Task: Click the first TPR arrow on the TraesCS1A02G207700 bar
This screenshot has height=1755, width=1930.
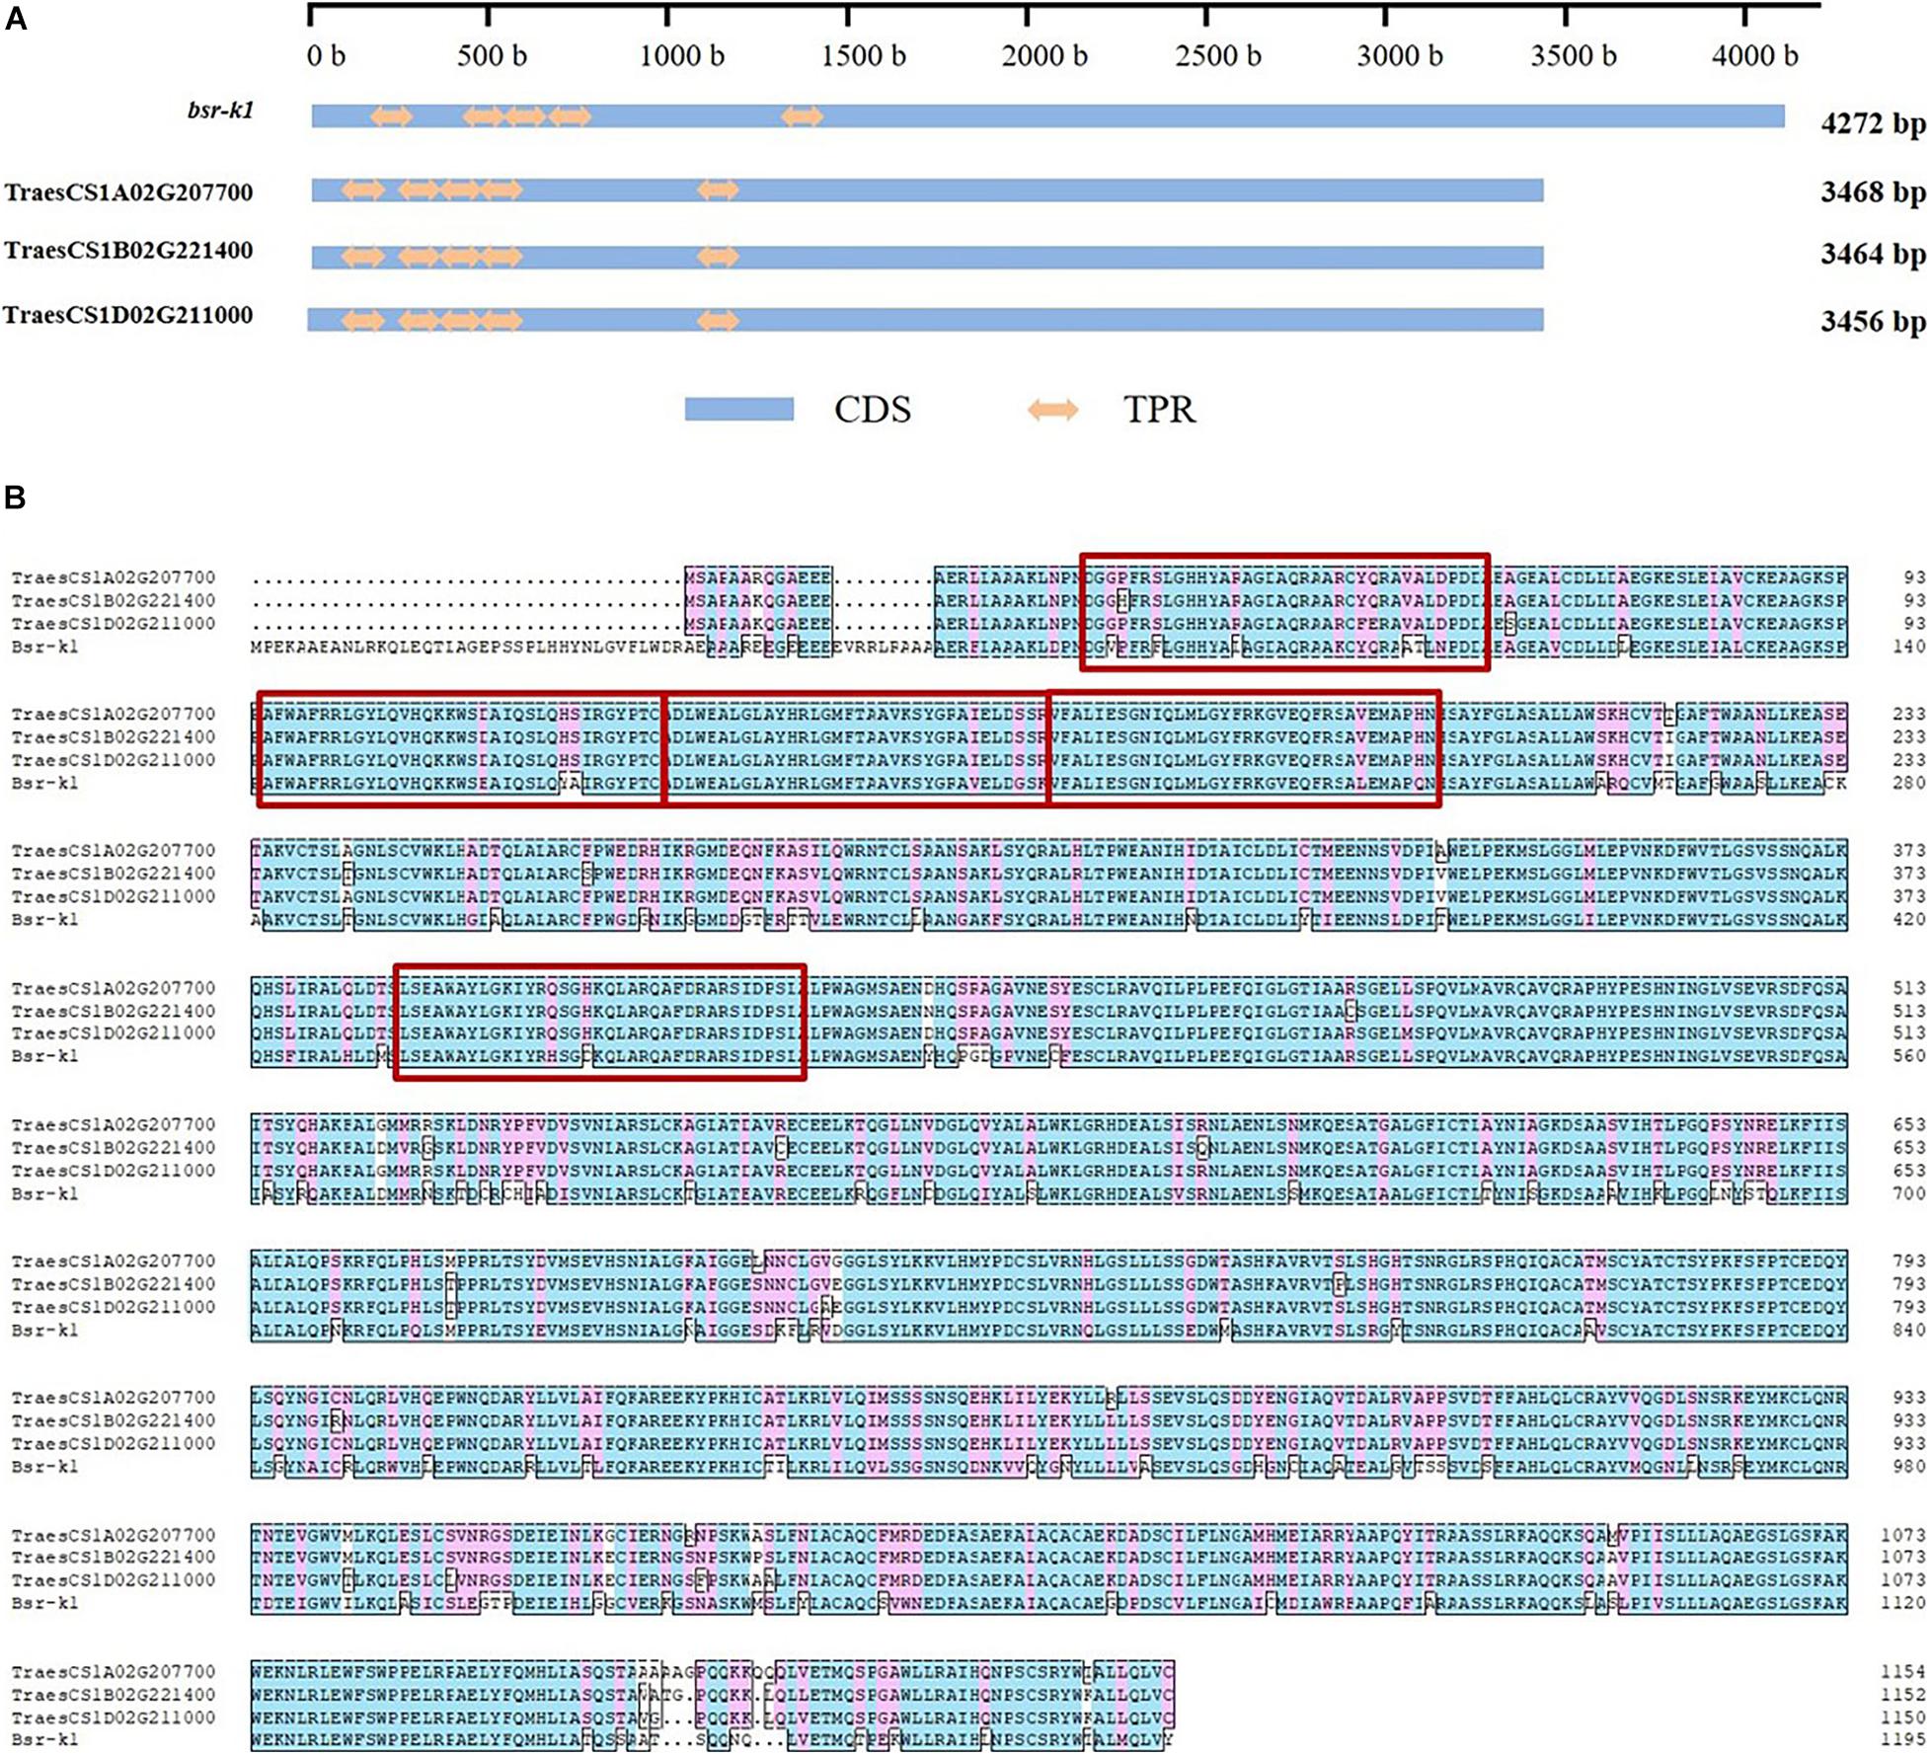Action: click(x=362, y=190)
